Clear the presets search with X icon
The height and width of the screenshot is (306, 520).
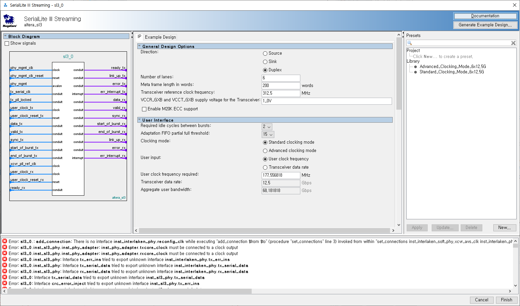click(513, 43)
